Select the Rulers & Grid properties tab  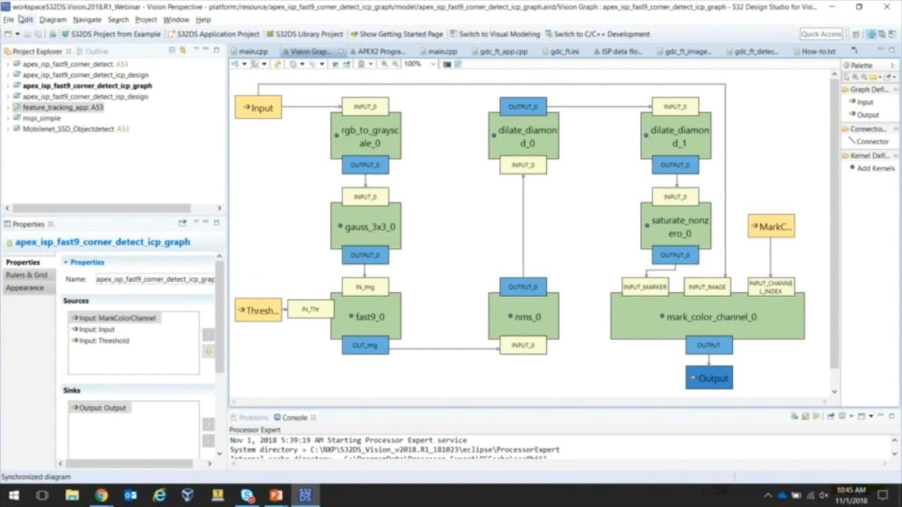27,275
